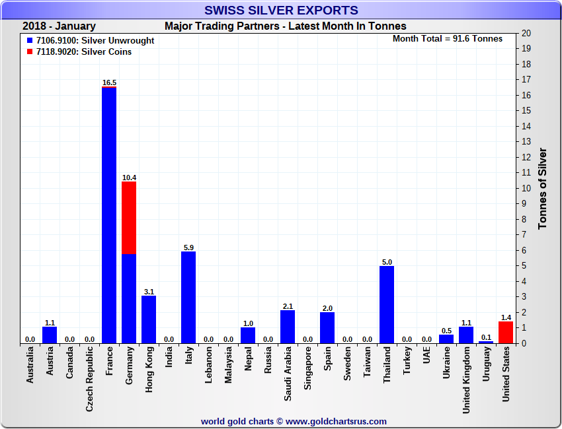Click the 'Singapore' axis label

(307, 368)
